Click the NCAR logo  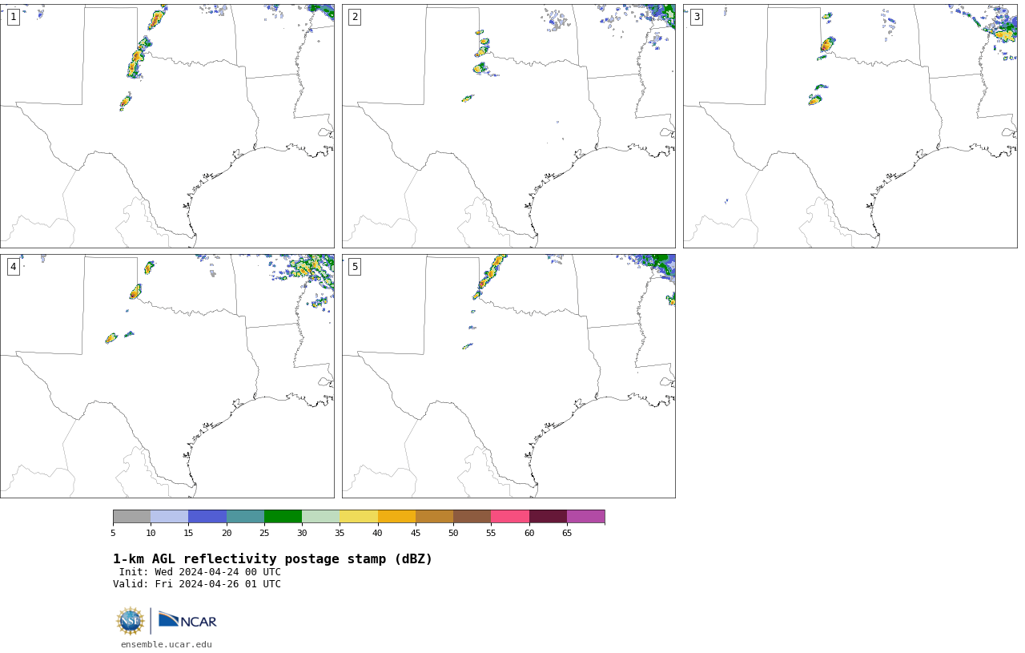[187, 620]
